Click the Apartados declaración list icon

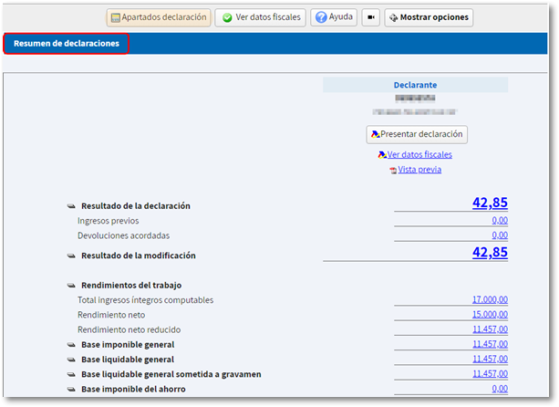[114, 17]
